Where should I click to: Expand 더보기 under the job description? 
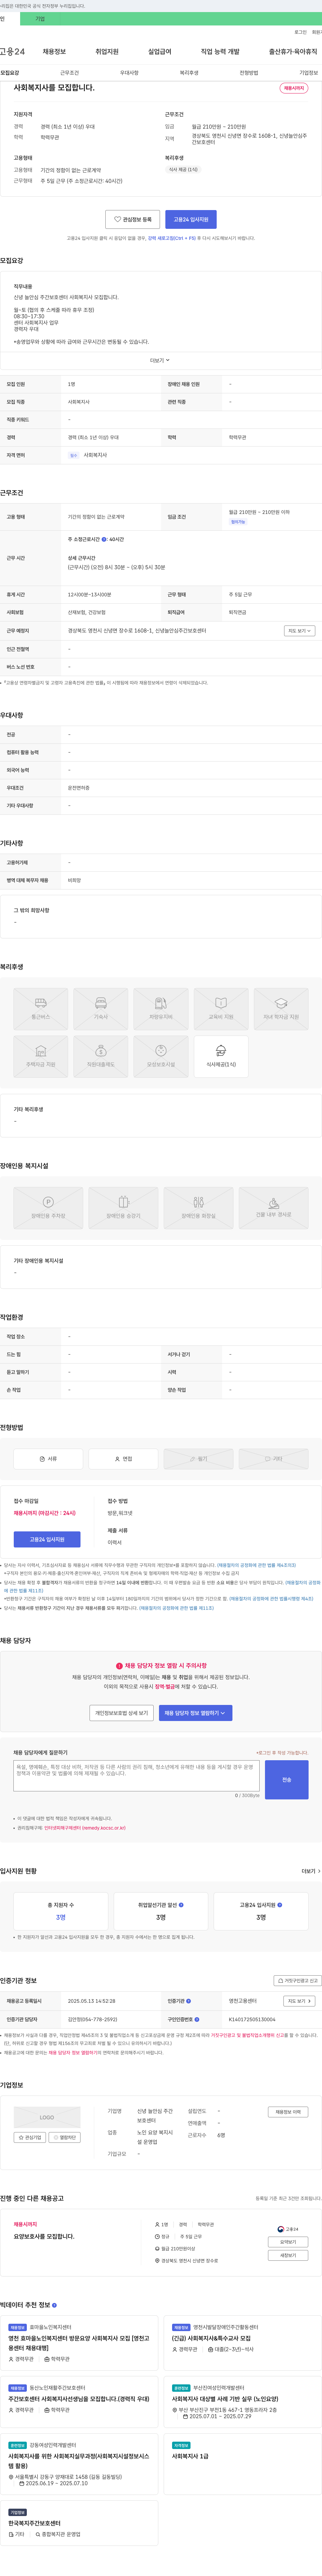click(160, 360)
